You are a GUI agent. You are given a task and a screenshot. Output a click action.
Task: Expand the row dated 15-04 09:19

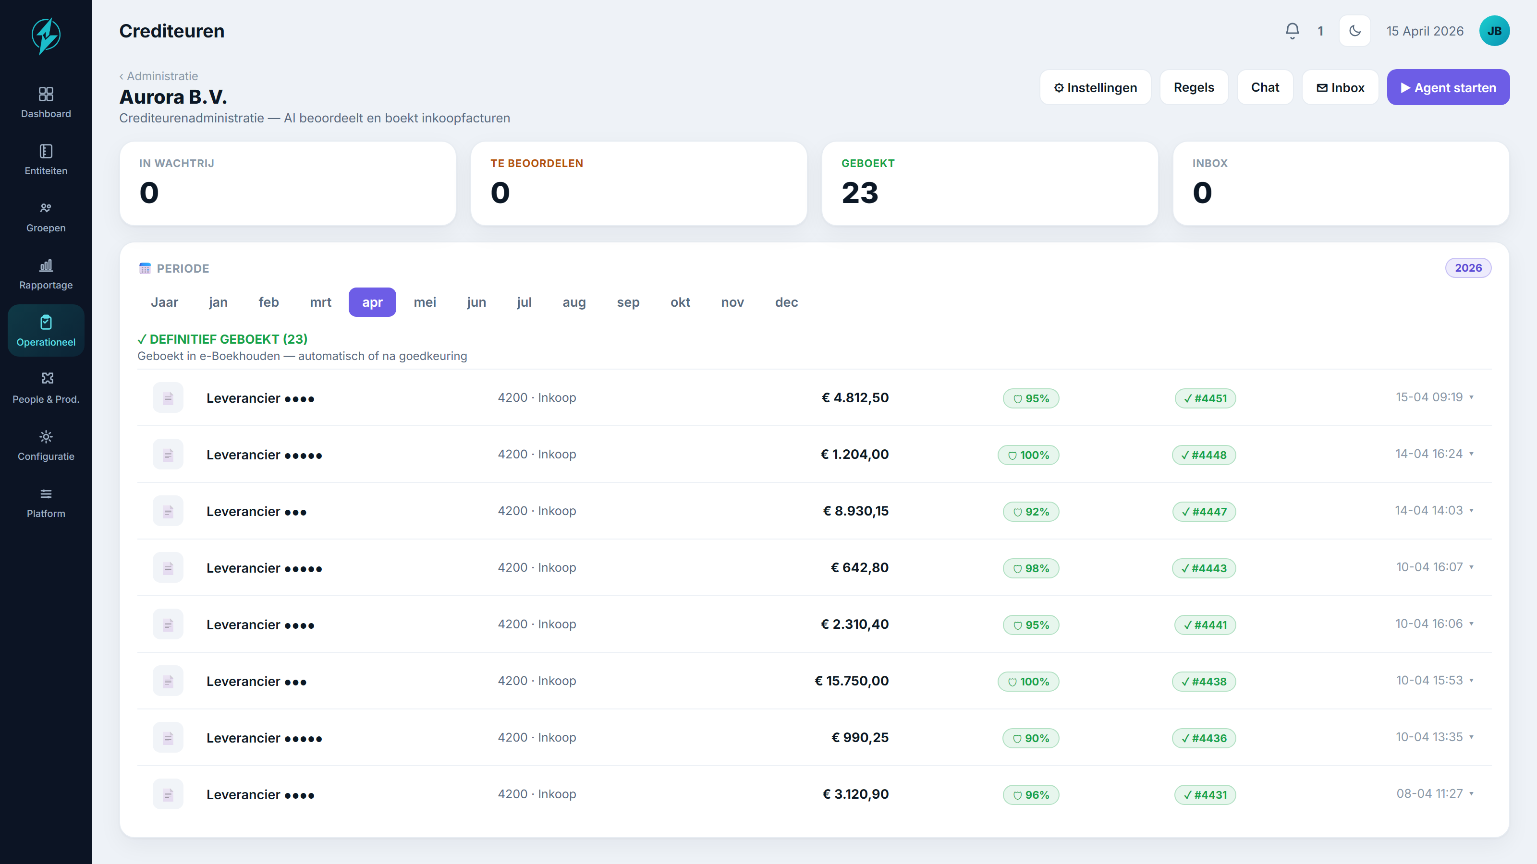(x=1471, y=397)
